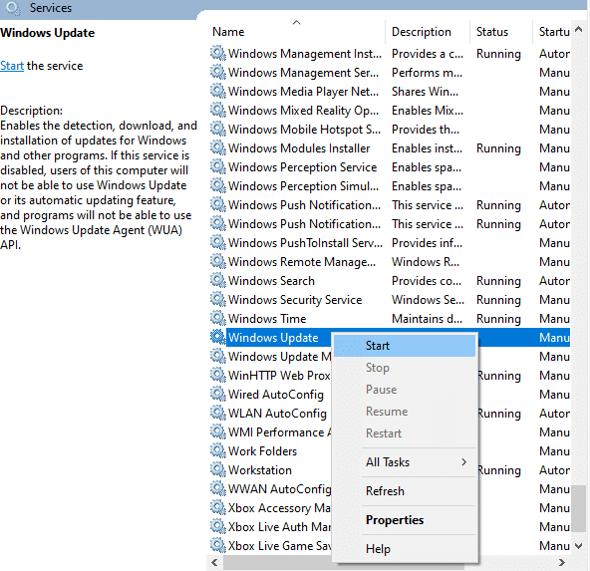This screenshot has width=590, height=571.
Task: Select the Windows Perception Service row
Action: tap(390, 167)
